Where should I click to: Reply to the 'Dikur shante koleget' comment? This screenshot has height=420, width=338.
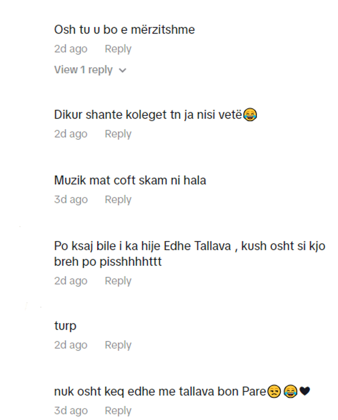click(x=118, y=134)
